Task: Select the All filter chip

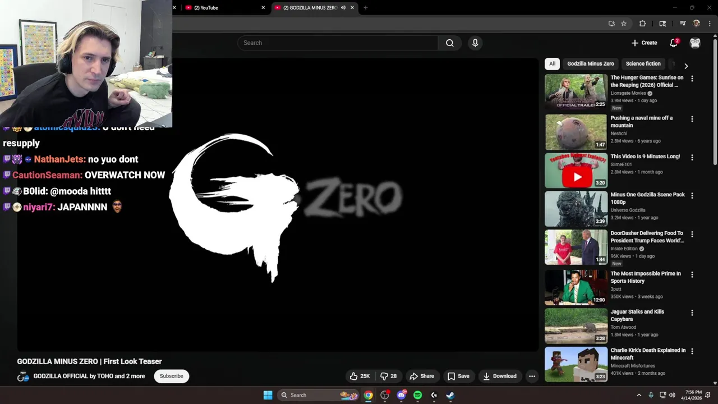Action: point(553,63)
